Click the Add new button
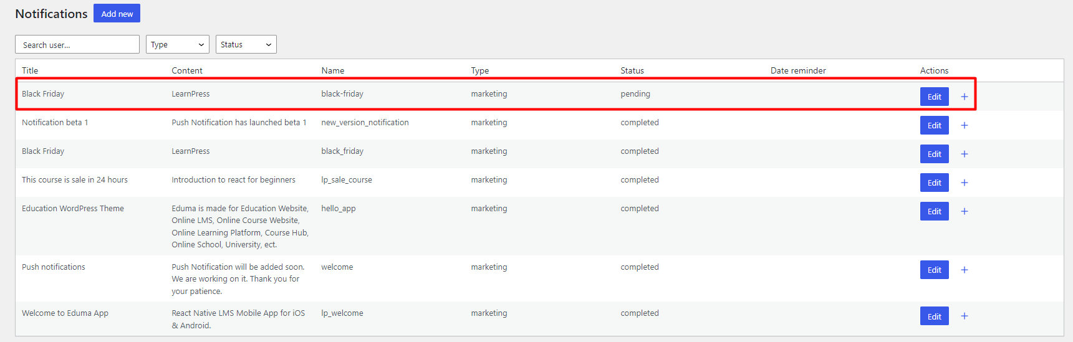This screenshot has height=342, width=1073. point(117,13)
